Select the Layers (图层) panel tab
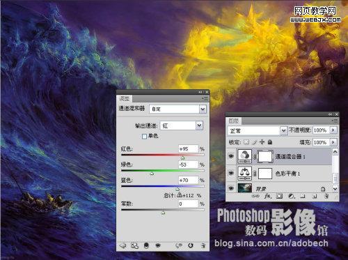 click(x=234, y=121)
